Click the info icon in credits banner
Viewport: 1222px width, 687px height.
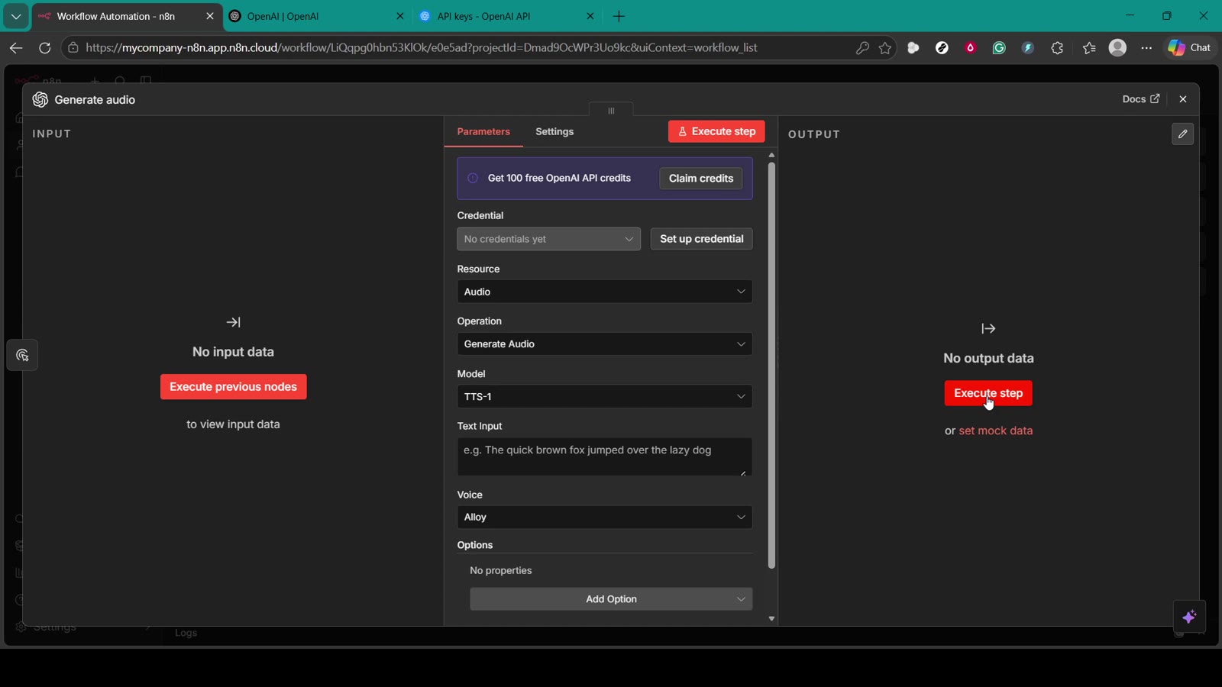(x=473, y=178)
